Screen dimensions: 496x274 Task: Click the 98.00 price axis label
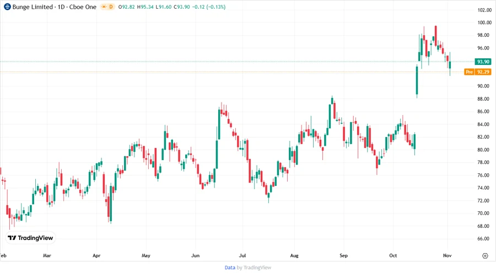tap(484, 35)
